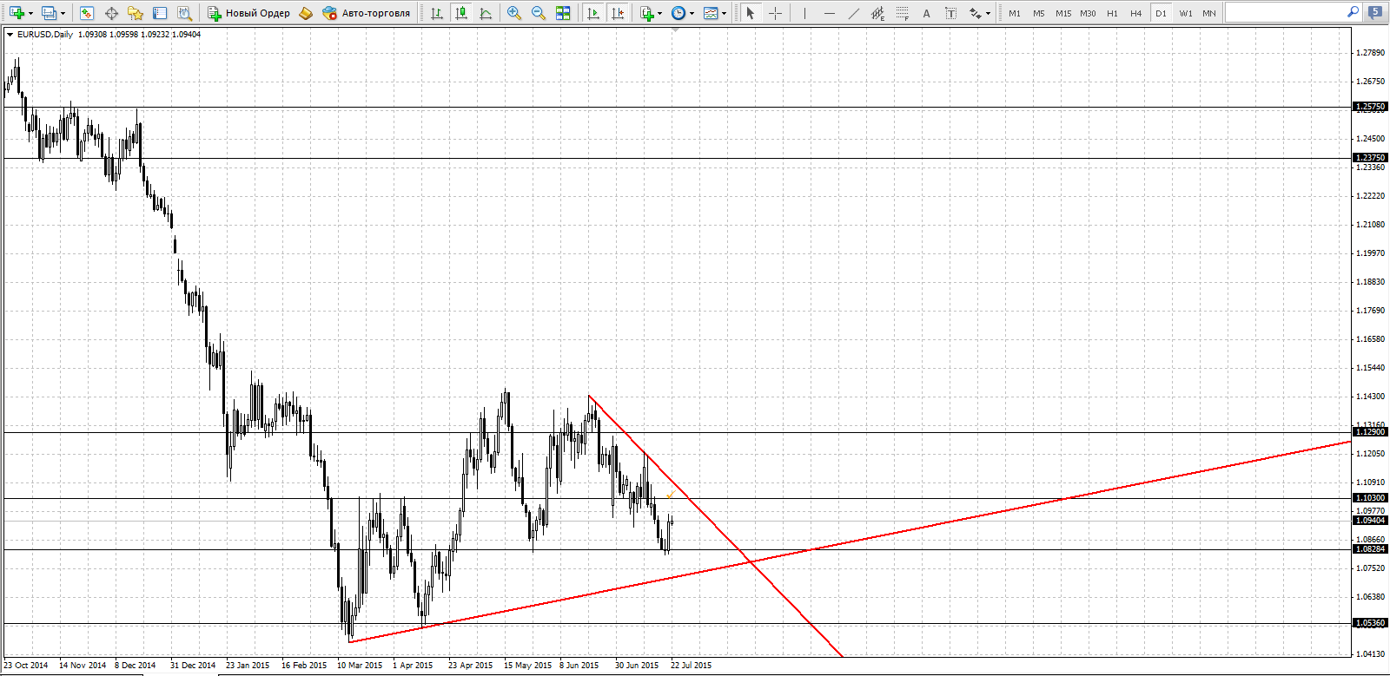
Task: Switch to MN timeframe
Action: tap(1209, 13)
